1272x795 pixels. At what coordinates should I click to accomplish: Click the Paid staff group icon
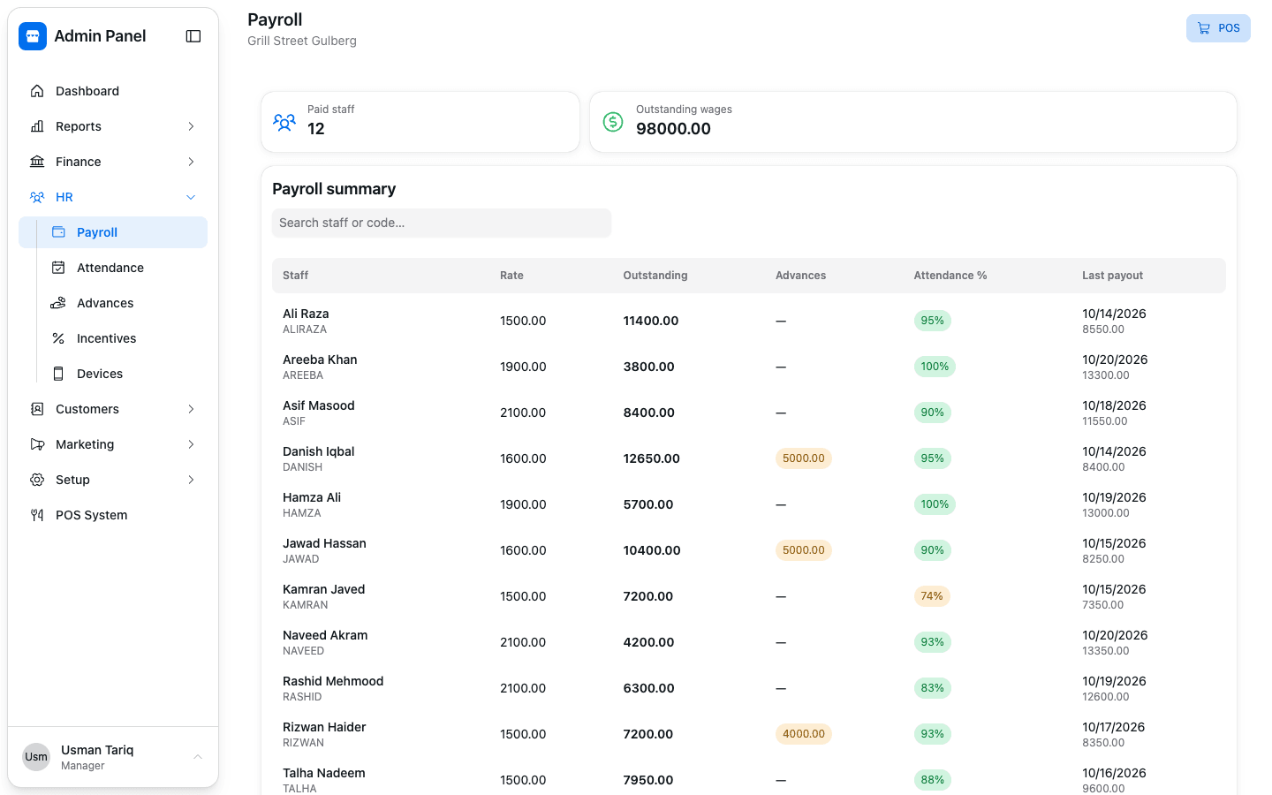tap(284, 122)
